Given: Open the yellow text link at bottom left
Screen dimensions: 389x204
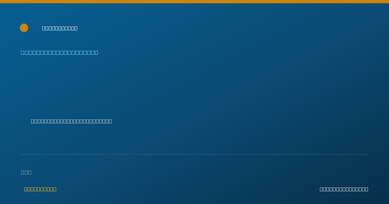Looking at the screenshot, I should point(40,189).
